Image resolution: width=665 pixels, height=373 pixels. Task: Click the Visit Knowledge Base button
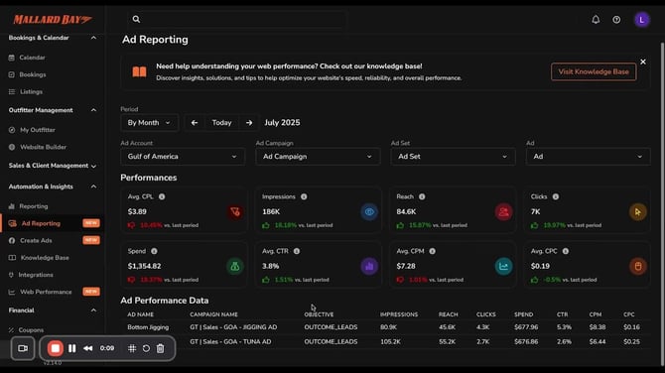[594, 72]
